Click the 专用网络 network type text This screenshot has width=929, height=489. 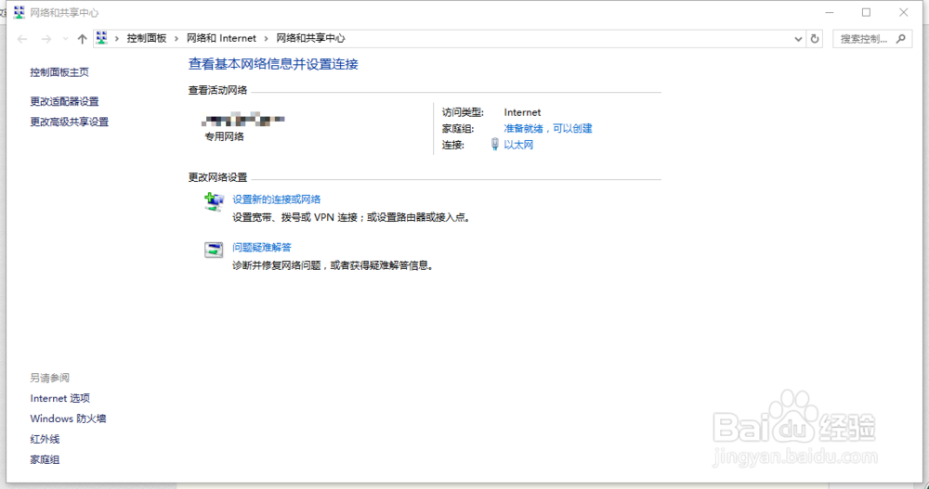point(224,136)
